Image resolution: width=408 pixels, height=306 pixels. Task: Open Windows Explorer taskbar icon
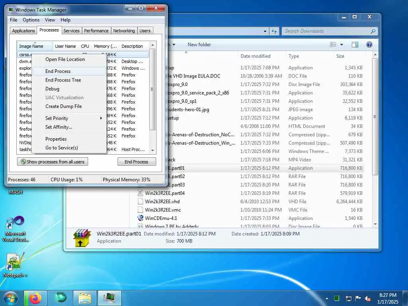(x=85, y=298)
